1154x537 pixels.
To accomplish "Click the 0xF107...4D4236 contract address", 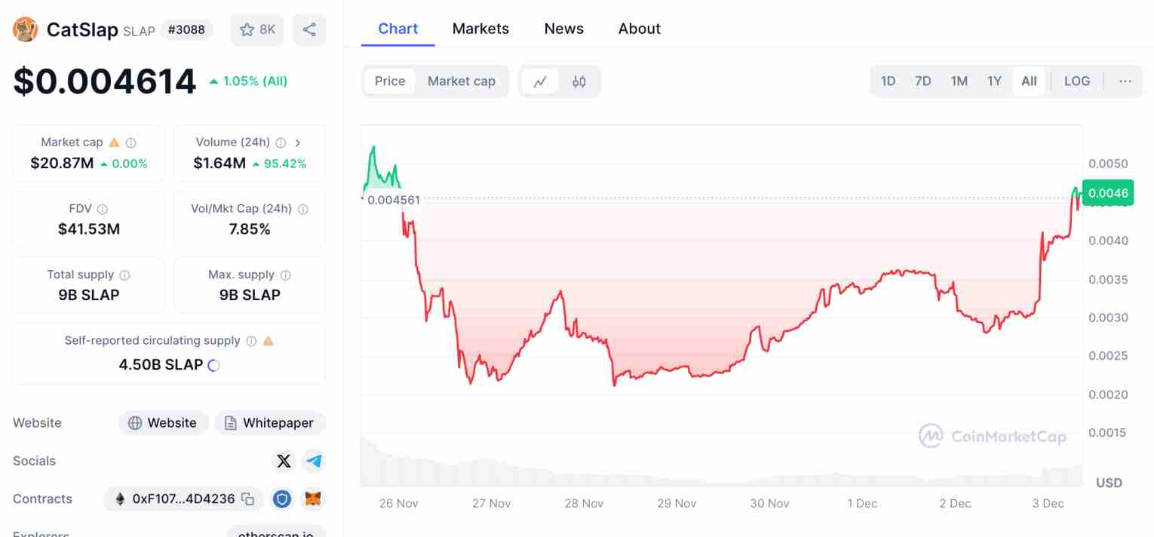I will 183,499.
